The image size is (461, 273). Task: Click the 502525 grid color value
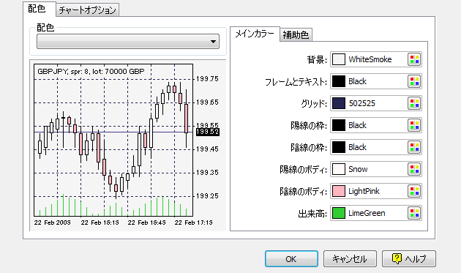coord(362,103)
